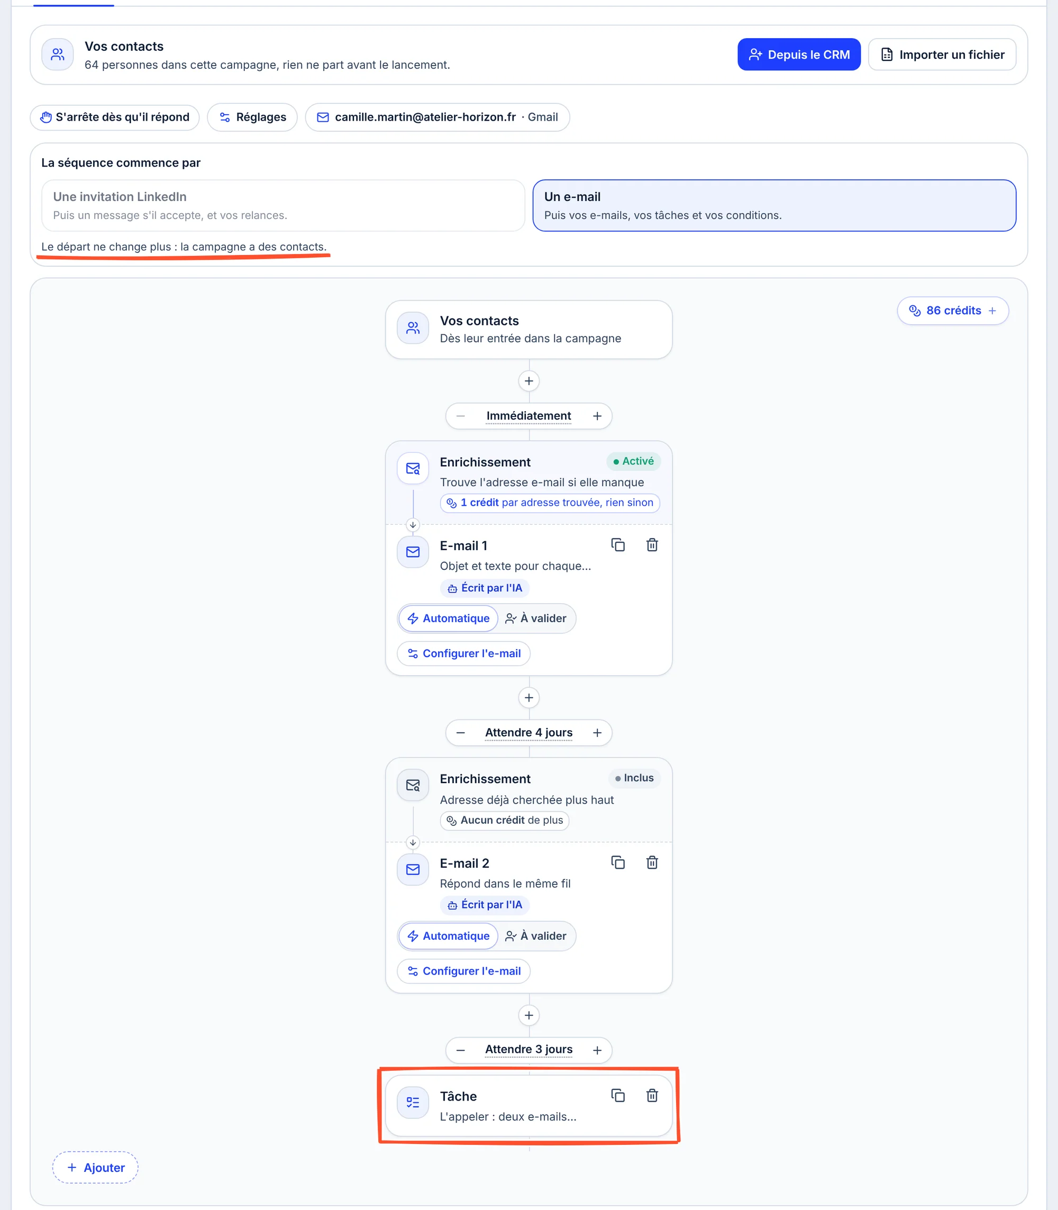Image resolution: width=1058 pixels, height=1210 pixels.
Task: Click the people icon in the top Vos contacts header
Action: pos(57,54)
